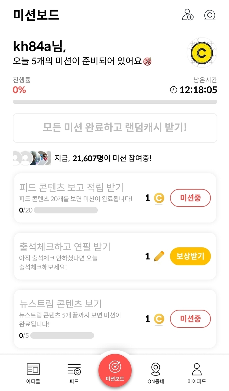Go to the ON동네 tab
The height and width of the screenshot is (391, 229).
[x=156, y=373]
